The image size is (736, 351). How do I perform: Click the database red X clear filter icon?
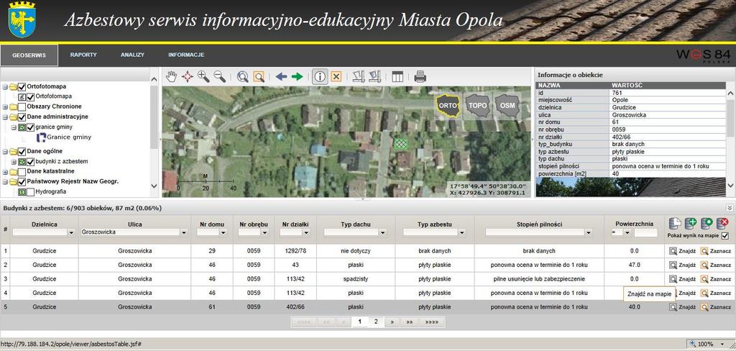tap(722, 224)
